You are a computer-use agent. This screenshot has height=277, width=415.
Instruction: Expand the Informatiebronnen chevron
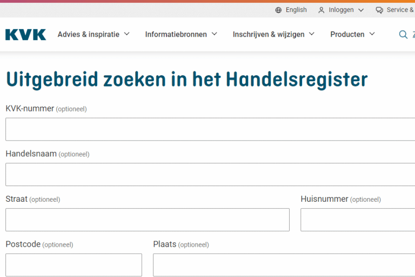(x=215, y=34)
